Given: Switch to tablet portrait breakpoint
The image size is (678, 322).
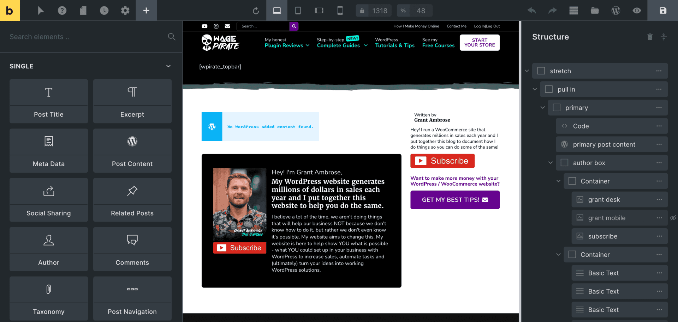Looking at the screenshot, I should pos(298,11).
